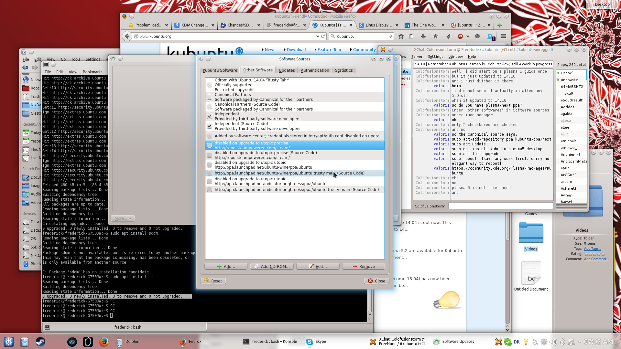This screenshot has height=349, width=621.
Task: Click Dolphin back navigation arrow
Action: click(x=25, y=68)
